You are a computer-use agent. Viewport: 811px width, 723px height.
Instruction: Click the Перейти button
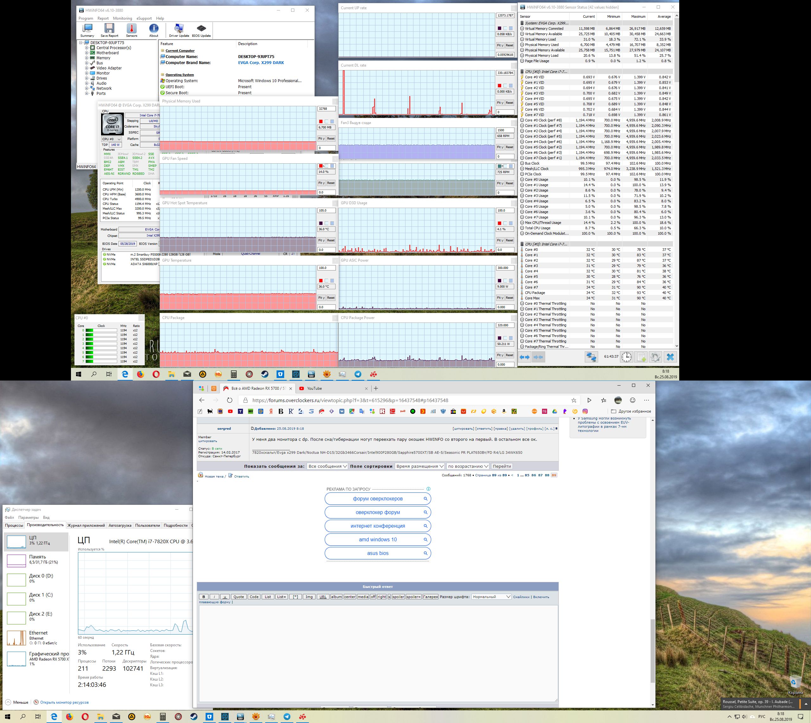(x=501, y=466)
